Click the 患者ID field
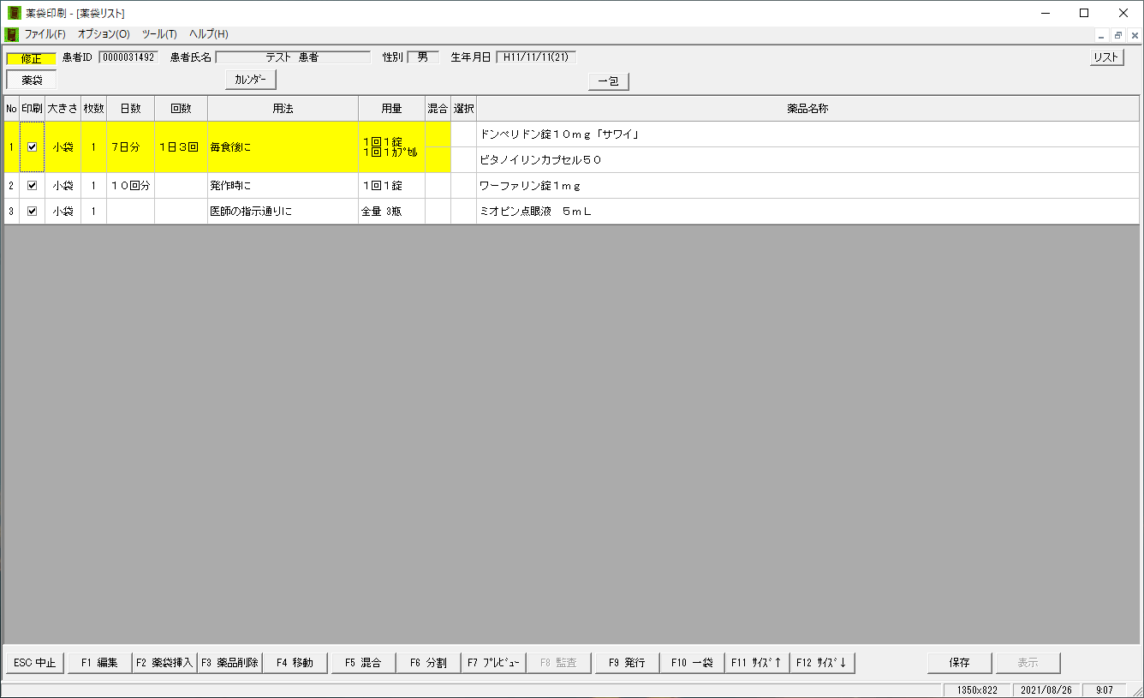This screenshot has width=1144, height=698. tap(128, 57)
